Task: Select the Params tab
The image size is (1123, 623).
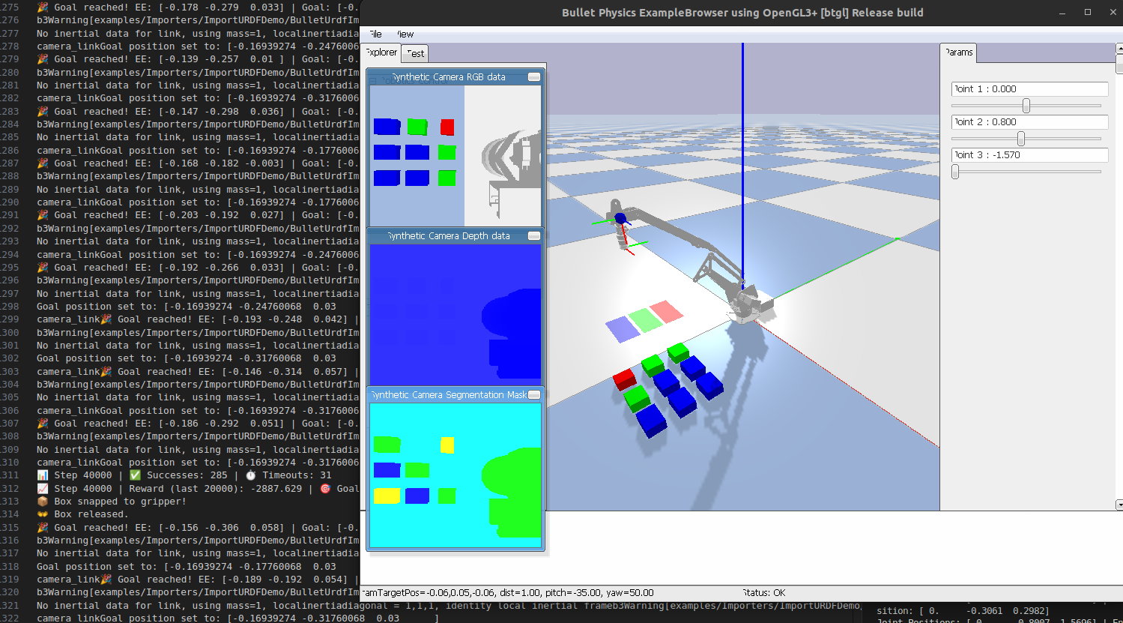Action: 958,52
